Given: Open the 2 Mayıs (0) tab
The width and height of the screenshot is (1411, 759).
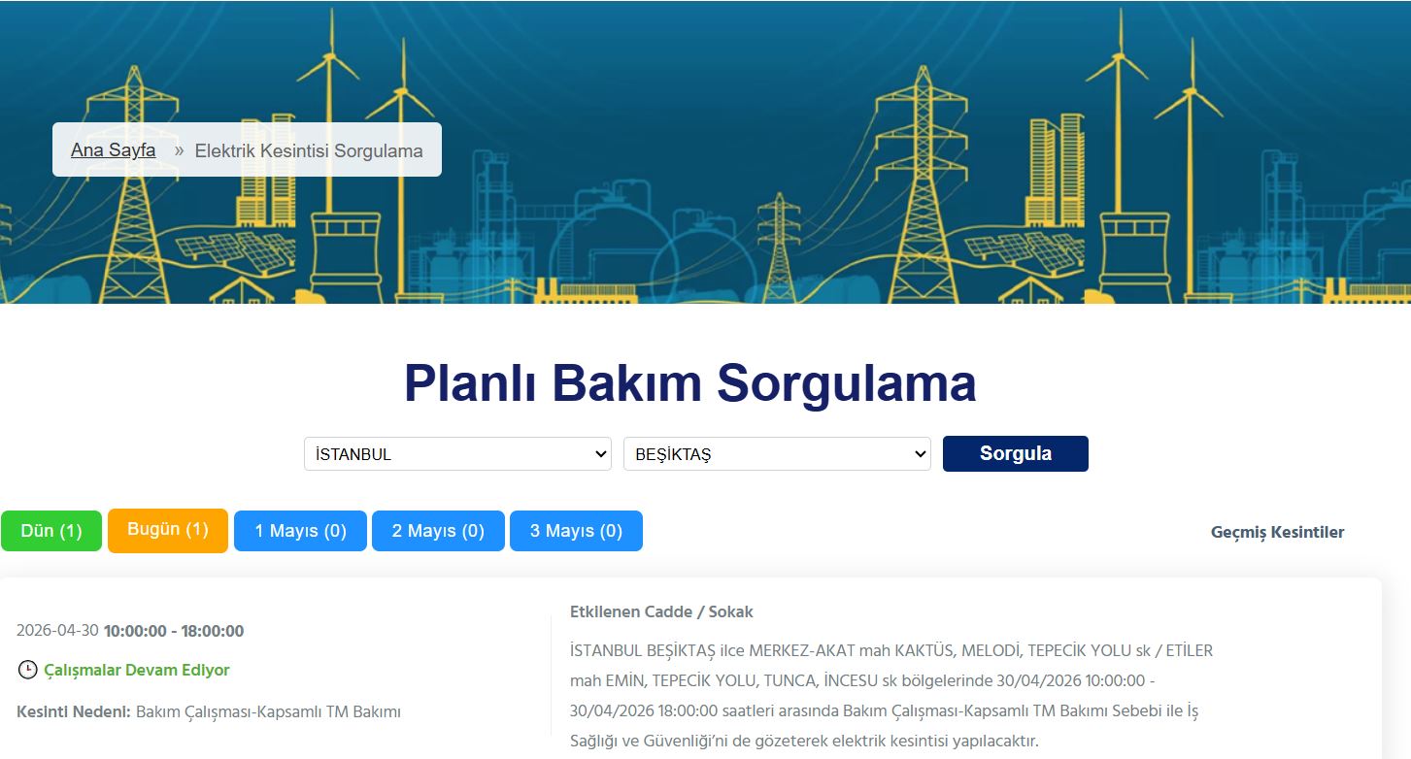Looking at the screenshot, I should (438, 531).
